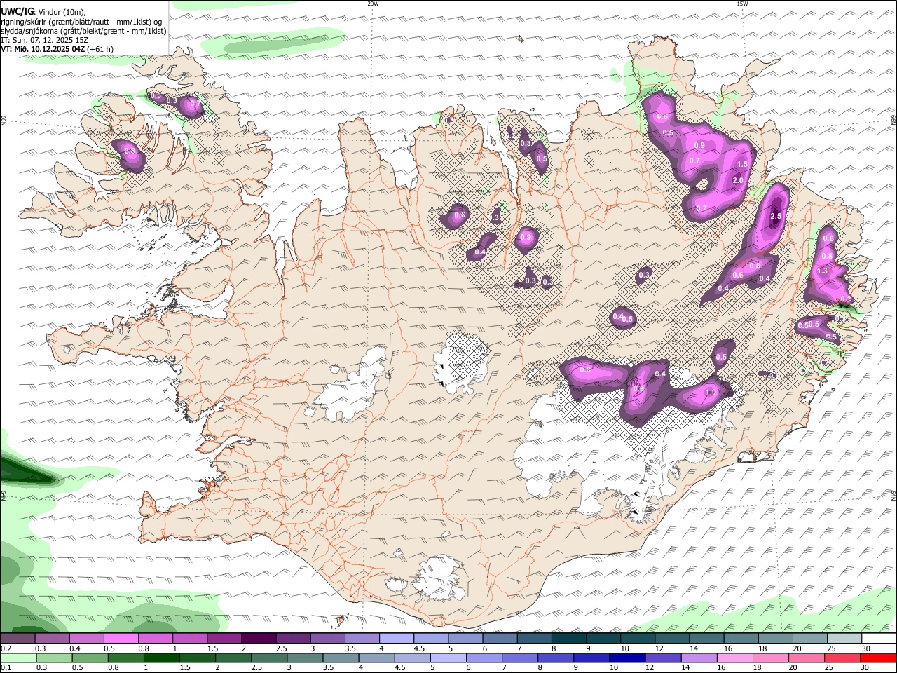Image resolution: width=897 pixels, height=673 pixels.
Task: Click the 0.4 label under the purple scale
Action: tap(74, 648)
